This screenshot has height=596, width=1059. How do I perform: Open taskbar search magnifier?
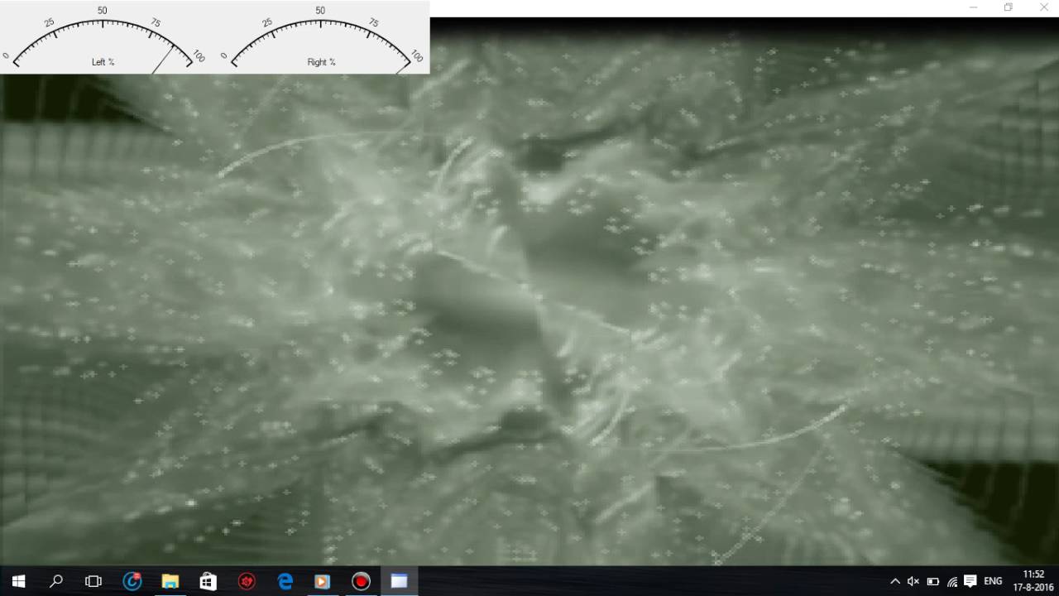click(x=56, y=581)
